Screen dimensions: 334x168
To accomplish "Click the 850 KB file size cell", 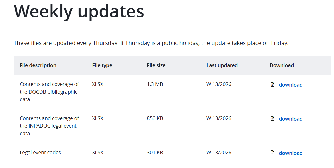I will (x=155, y=118).
